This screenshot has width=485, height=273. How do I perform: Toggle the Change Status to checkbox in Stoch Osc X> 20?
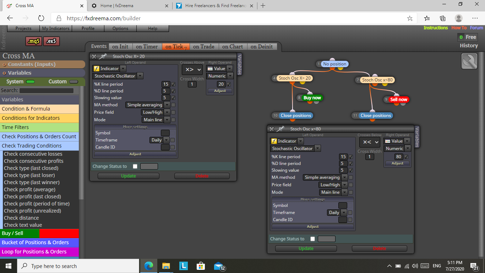(135, 166)
